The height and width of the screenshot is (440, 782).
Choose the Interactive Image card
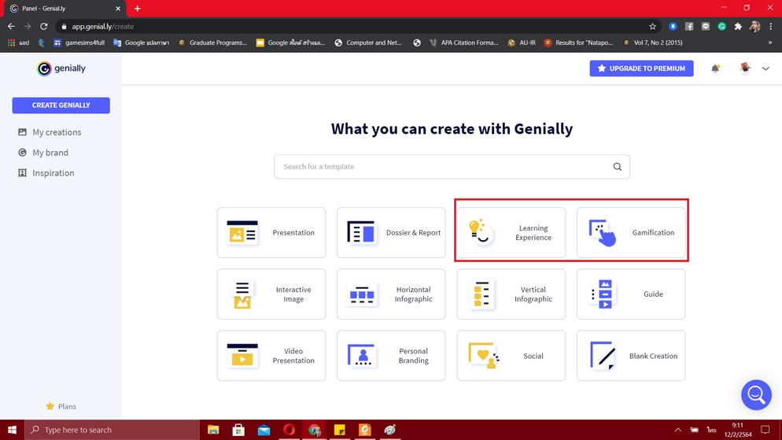point(271,294)
